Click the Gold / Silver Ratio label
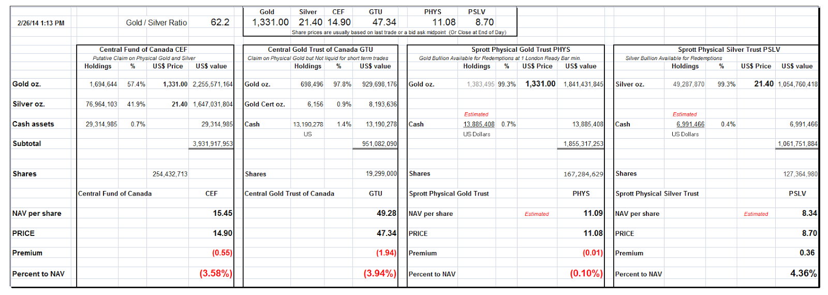The height and width of the screenshot is (295, 828). (x=156, y=23)
